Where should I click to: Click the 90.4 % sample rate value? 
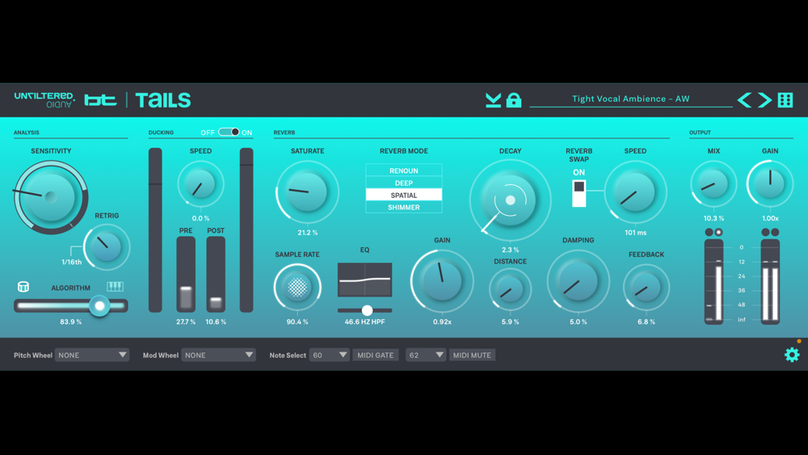coord(297,322)
